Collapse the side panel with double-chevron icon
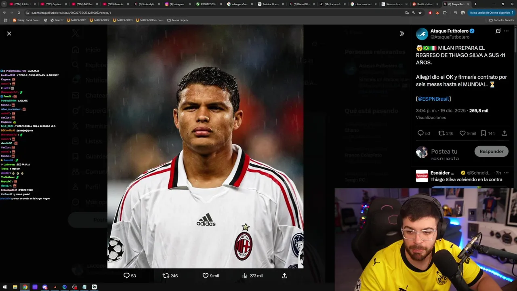This screenshot has width=517, height=291. (x=401, y=34)
